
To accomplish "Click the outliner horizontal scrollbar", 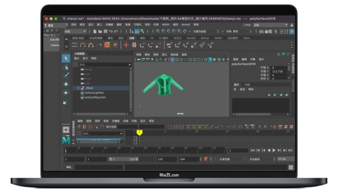I will [101, 114].
